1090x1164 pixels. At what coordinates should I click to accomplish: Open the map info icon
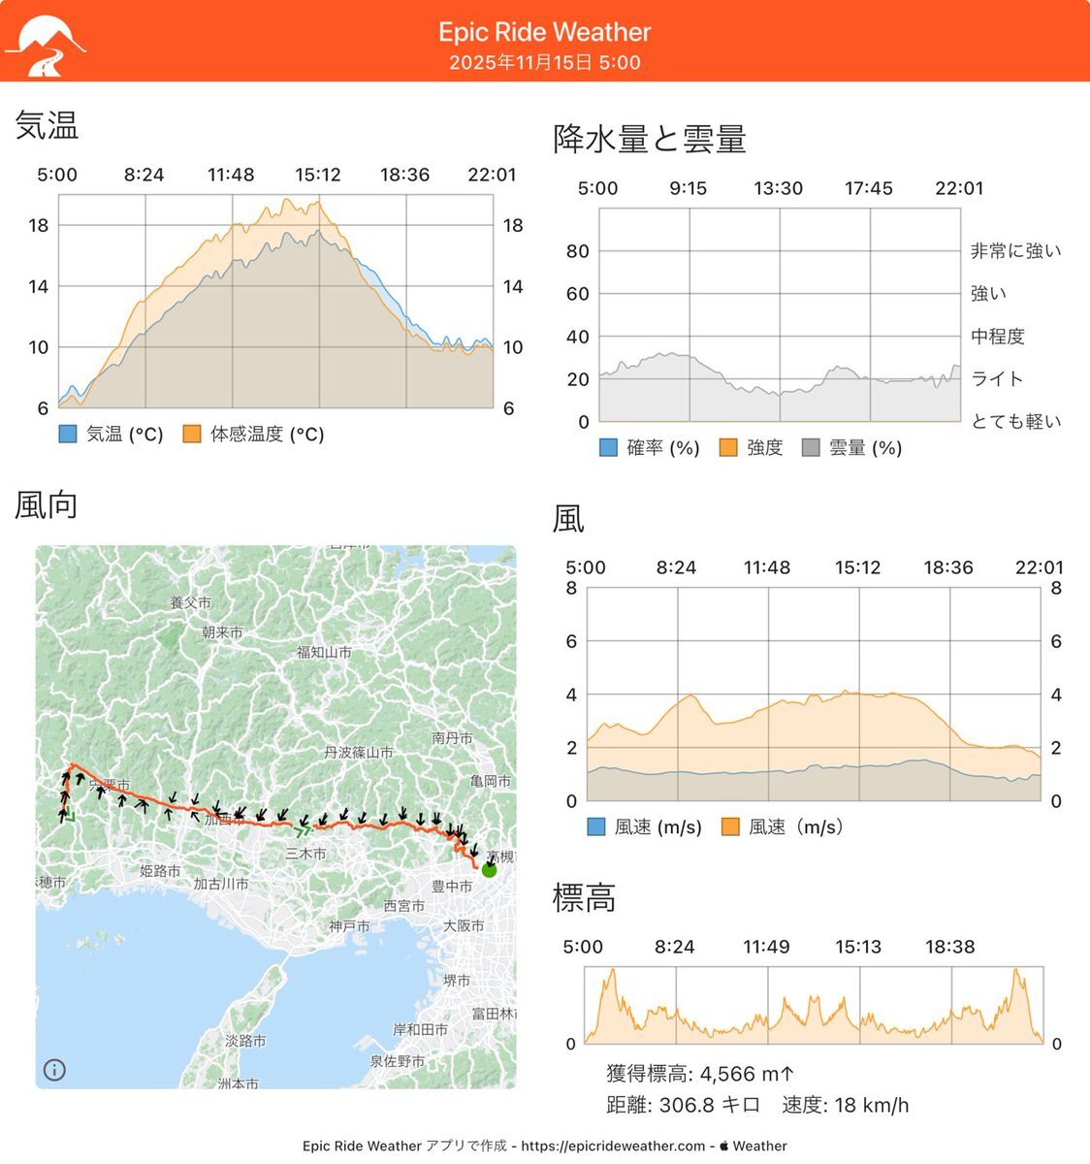(55, 1070)
